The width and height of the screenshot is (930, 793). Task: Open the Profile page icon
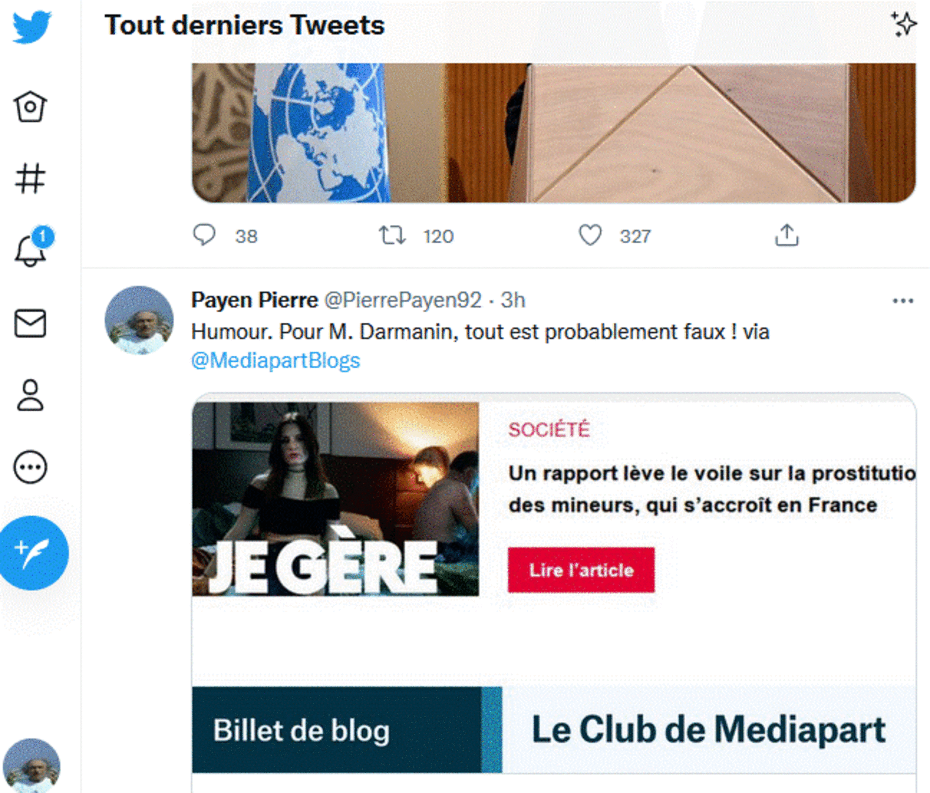(30, 395)
